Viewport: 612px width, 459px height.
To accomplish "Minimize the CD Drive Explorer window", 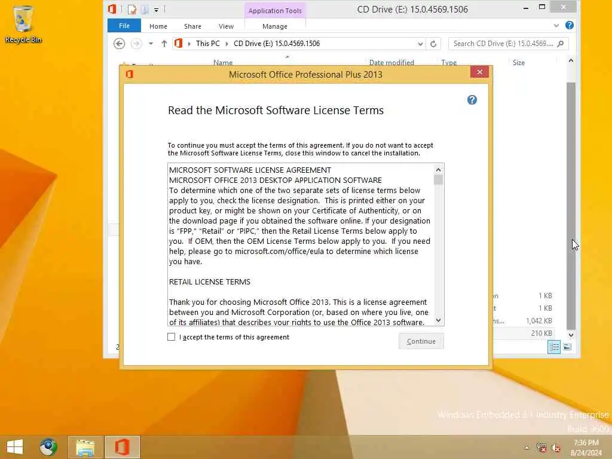I will (x=526, y=7).
